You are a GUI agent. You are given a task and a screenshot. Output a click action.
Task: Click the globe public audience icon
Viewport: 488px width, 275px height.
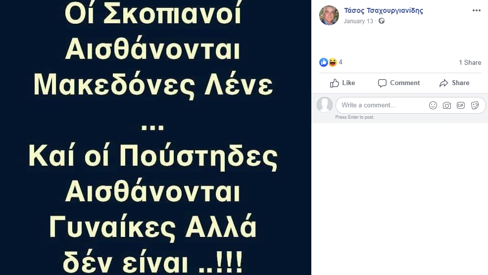click(382, 21)
